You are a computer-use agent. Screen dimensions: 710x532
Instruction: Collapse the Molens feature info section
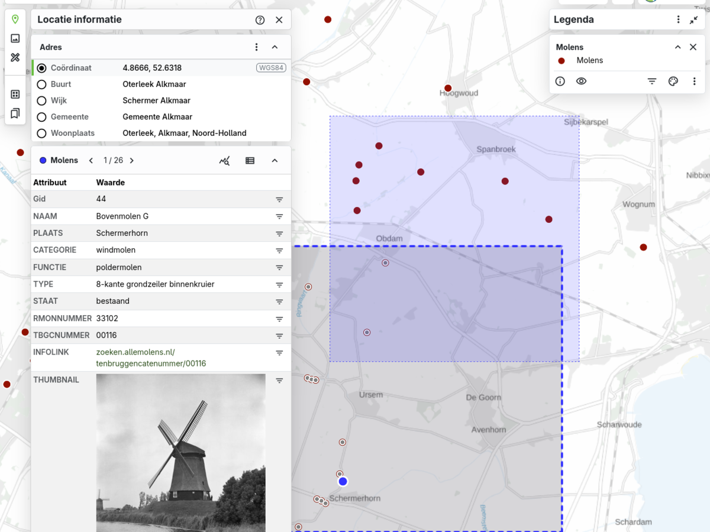275,161
